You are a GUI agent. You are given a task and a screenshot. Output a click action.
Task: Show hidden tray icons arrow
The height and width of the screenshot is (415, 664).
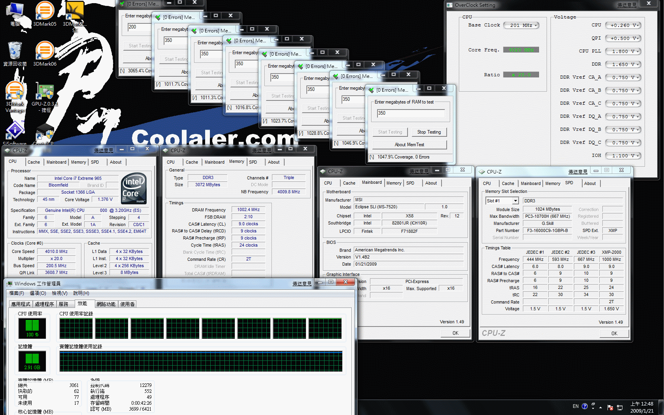coord(601,407)
